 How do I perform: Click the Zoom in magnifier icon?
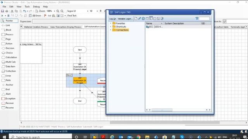point(58,11)
